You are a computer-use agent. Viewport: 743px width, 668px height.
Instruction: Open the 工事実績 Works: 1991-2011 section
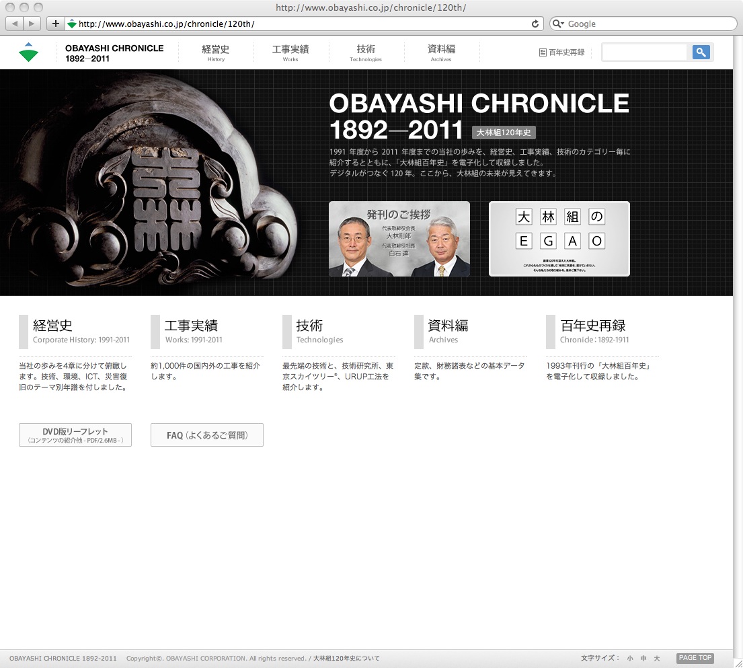point(206,331)
